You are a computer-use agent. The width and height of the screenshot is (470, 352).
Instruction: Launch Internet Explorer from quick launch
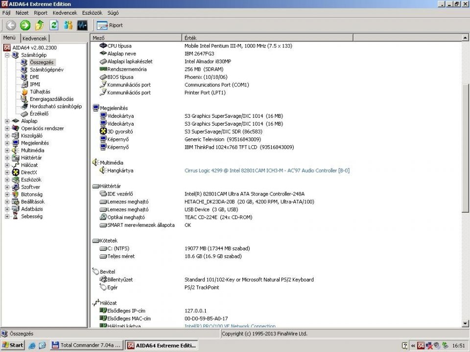pos(32,346)
